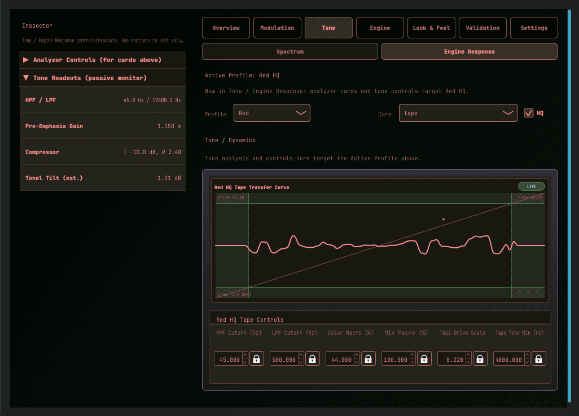Open the Core dropdown showing tape
The width and height of the screenshot is (579, 416).
pos(458,112)
